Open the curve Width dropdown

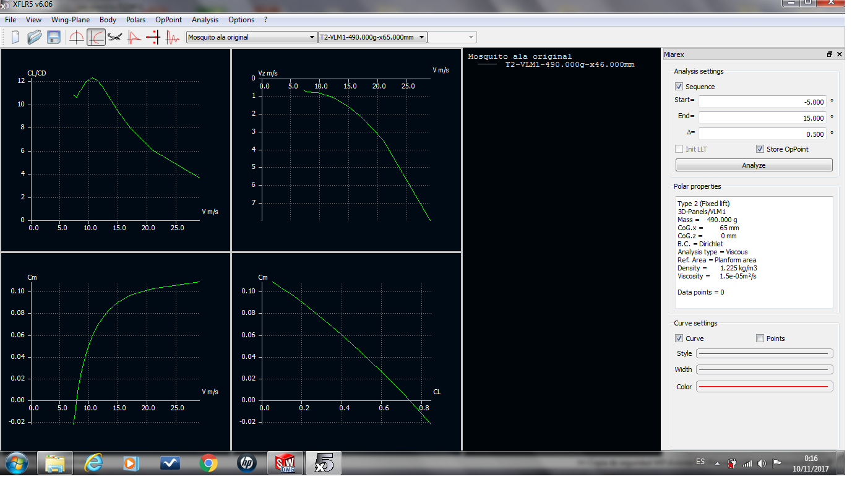click(764, 369)
